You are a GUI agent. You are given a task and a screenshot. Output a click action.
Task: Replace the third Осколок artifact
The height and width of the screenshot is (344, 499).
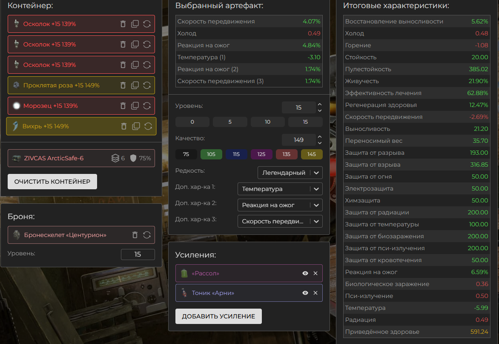pyautogui.click(x=147, y=65)
